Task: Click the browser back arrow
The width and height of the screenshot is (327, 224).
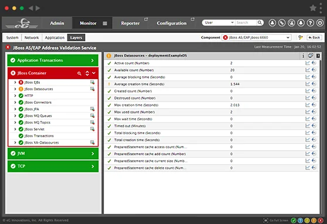Action: (31, 8)
